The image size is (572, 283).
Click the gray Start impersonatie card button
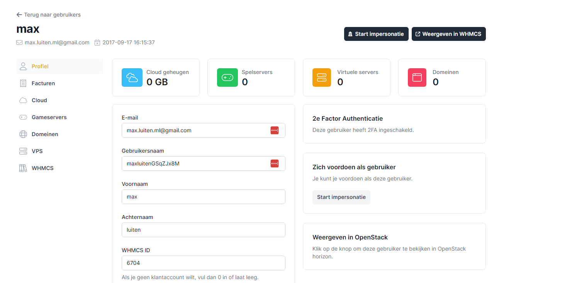[x=341, y=197]
